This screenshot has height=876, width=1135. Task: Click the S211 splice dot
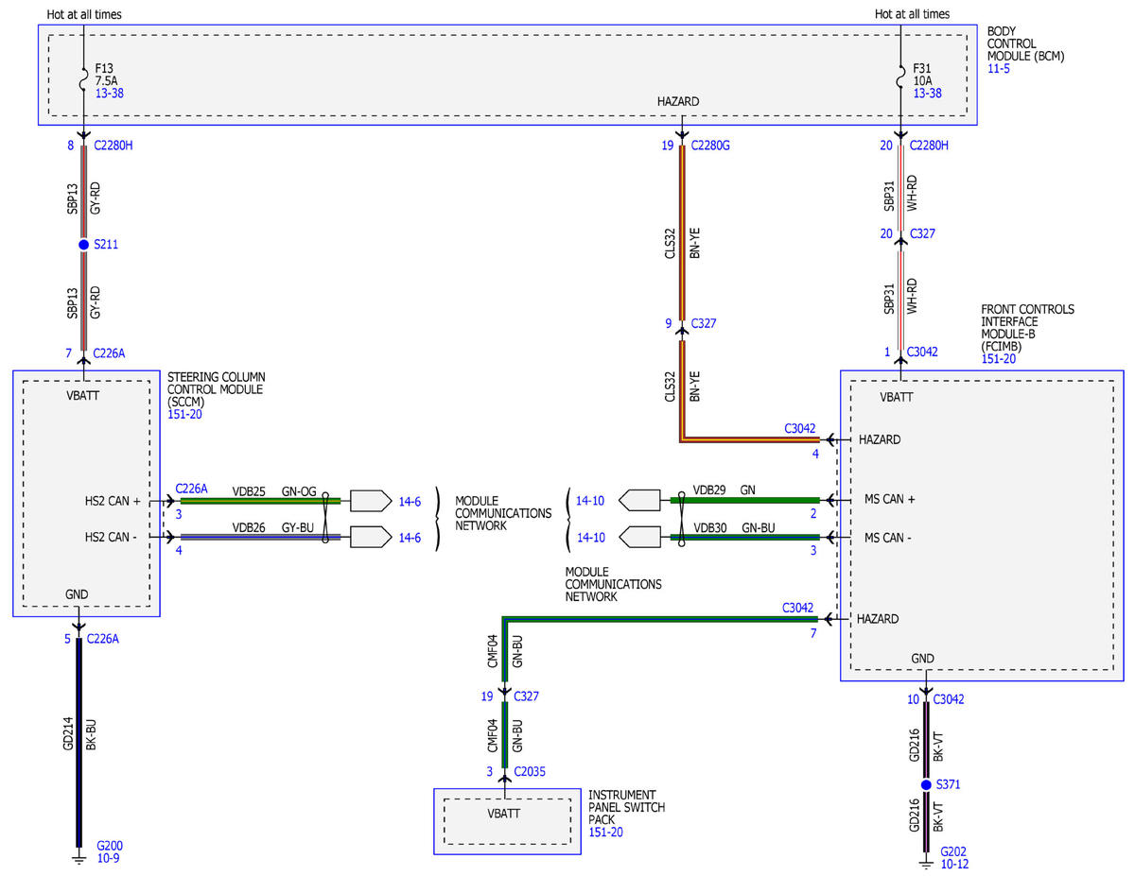tap(83, 245)
